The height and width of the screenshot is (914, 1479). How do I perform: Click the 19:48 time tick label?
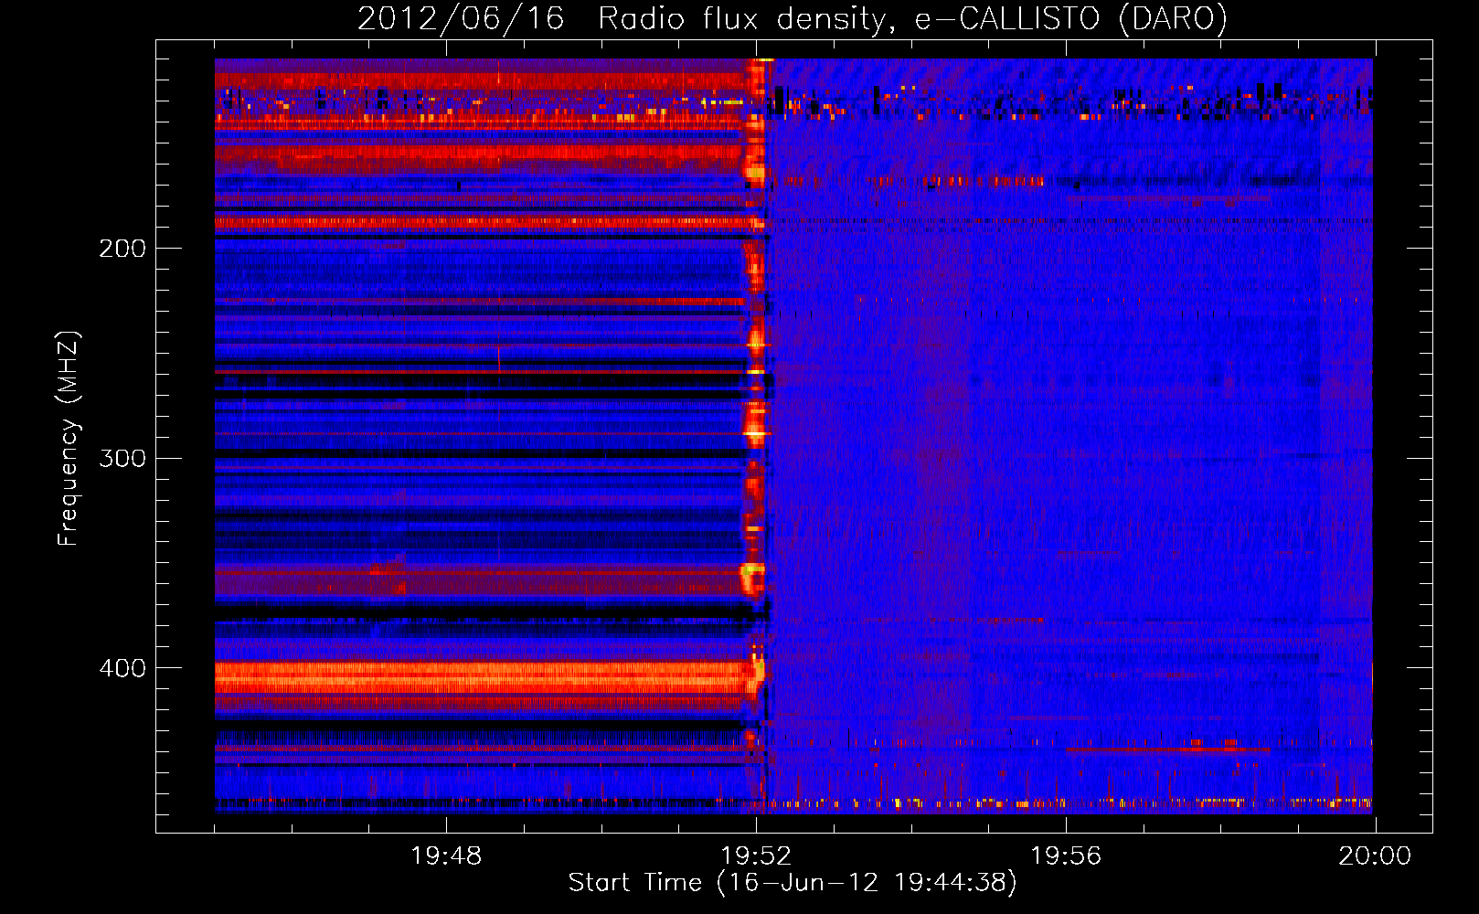(x=446, y=856)
